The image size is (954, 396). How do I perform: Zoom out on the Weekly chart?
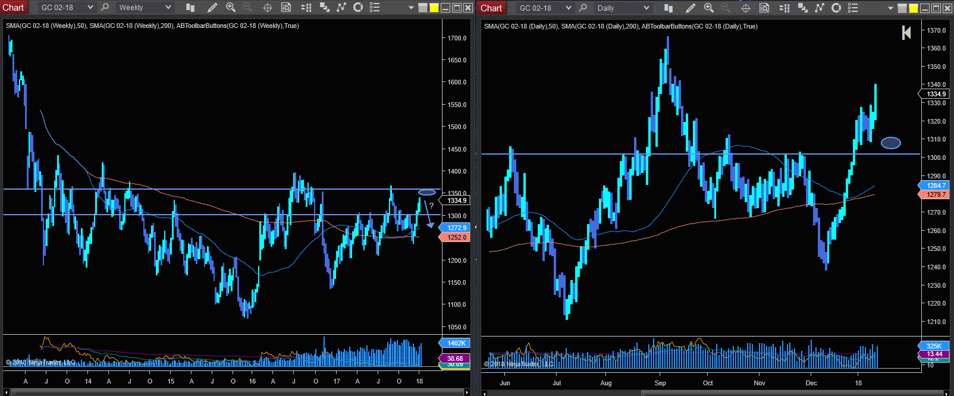point(247,8)
